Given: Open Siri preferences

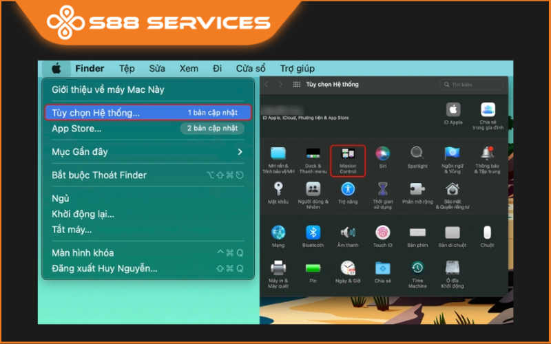Looking at the screenshot, I should [383, 158].
